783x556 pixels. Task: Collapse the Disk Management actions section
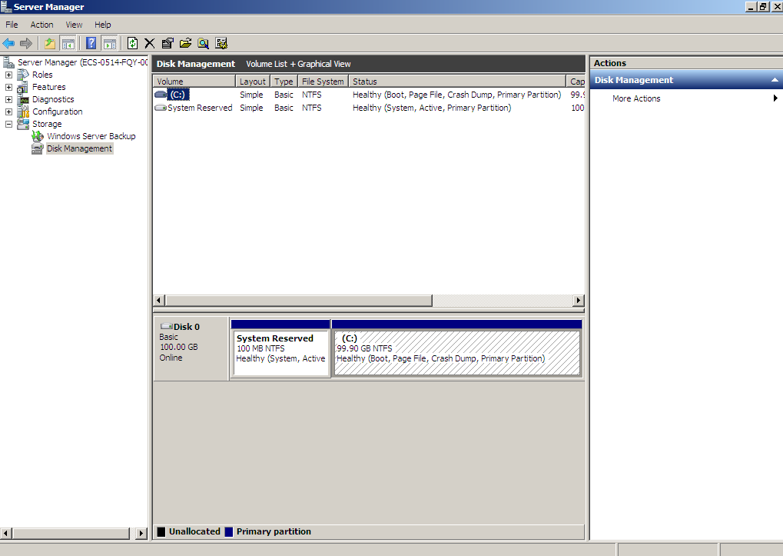(x=775, y=80)
